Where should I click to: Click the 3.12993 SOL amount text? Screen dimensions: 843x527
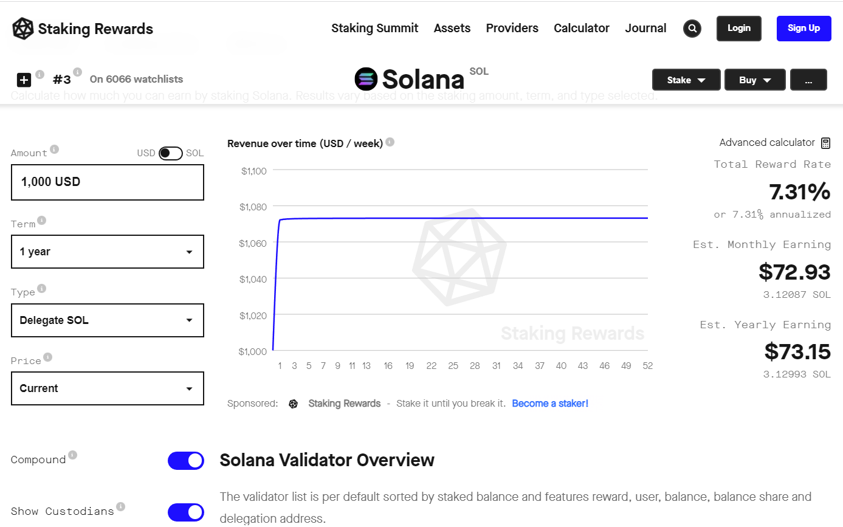coord(797,374)
